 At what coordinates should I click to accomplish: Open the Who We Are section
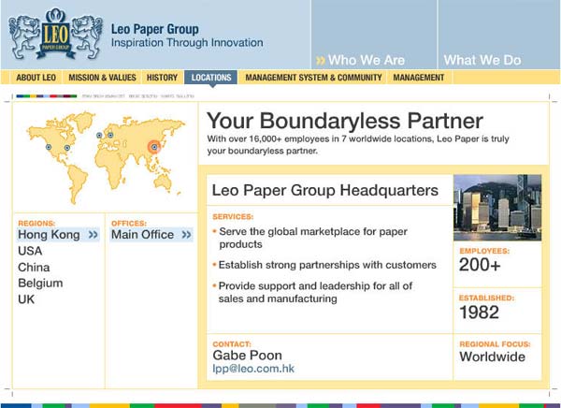coord(366,60)
